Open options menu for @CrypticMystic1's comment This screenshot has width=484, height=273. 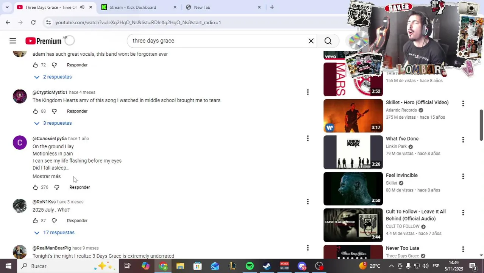308,92
